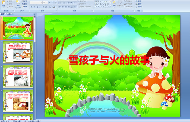Click the Reset slide (重设) icon
Image resolution: width=190 pixels, height=122 pixels.
[x=25, y=4]
